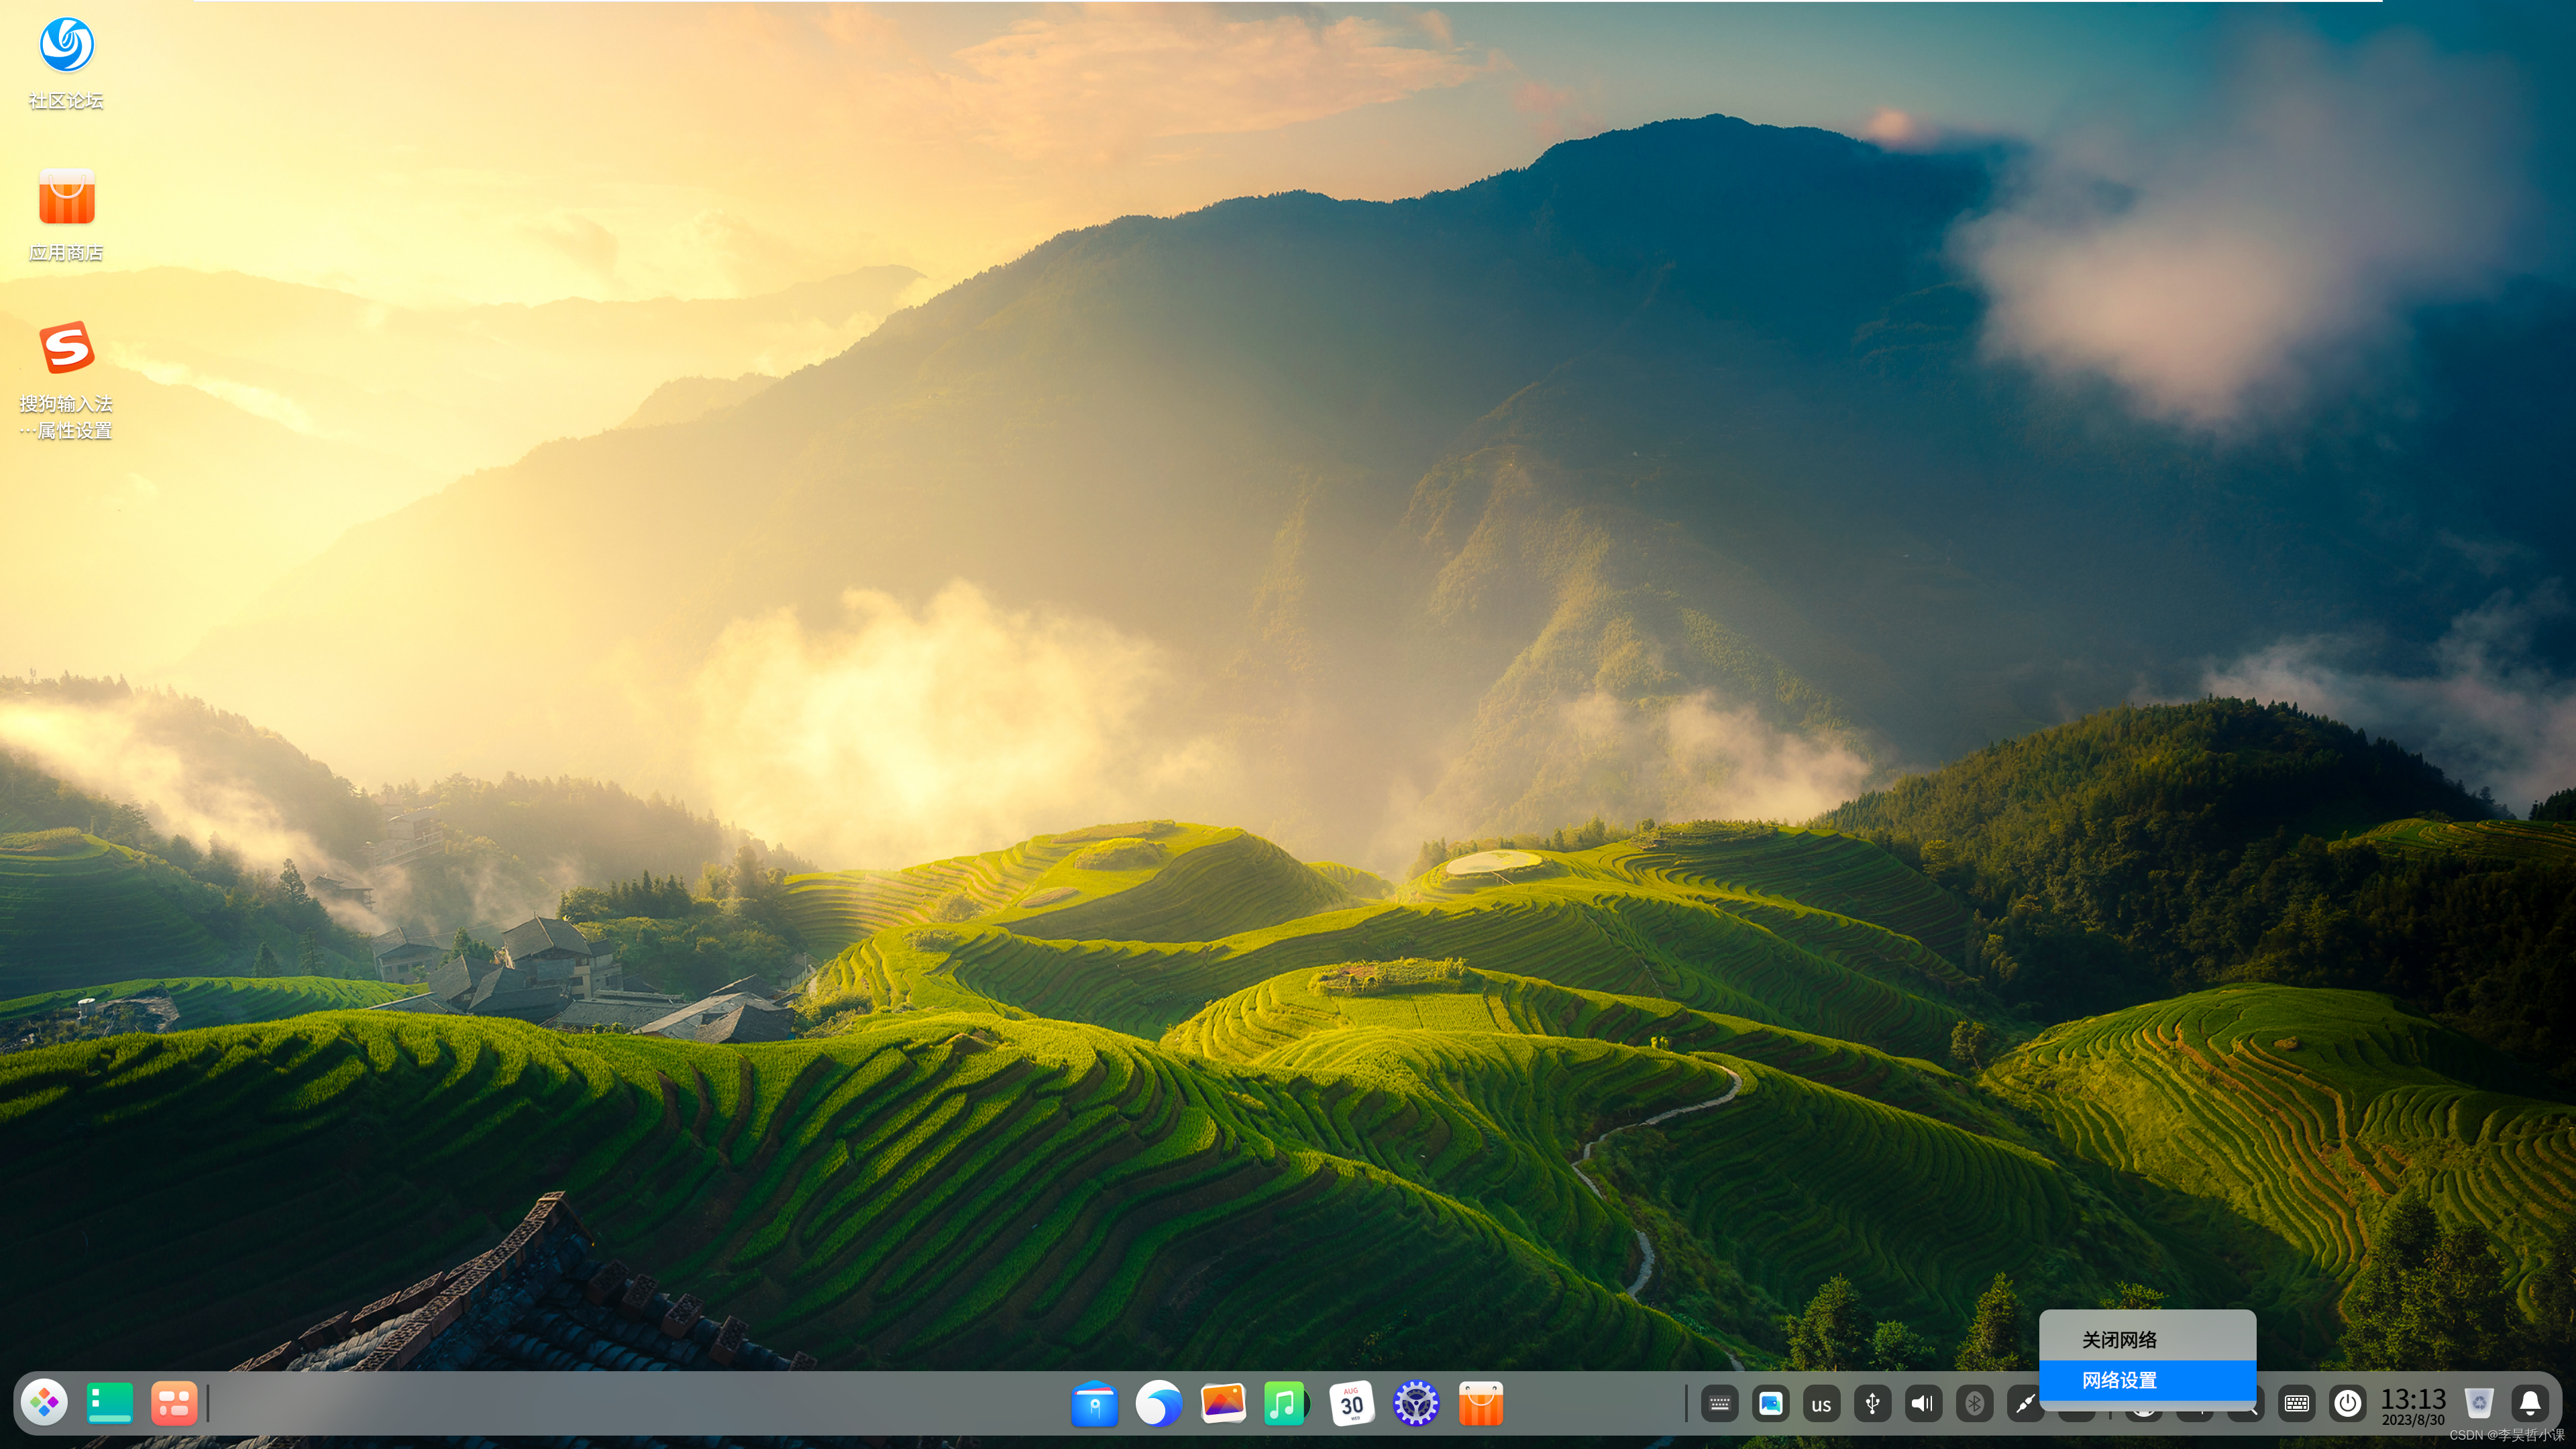
Task: Open the app store icon in the dock
Action: 1481,1403
